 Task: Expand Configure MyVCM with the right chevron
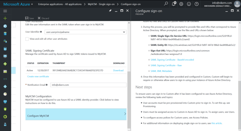click(x=125, y=114)
